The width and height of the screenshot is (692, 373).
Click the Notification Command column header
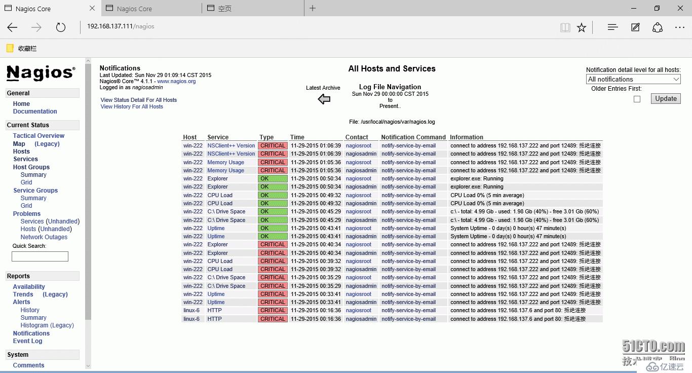pyautogui.click(x=413, y=137)
